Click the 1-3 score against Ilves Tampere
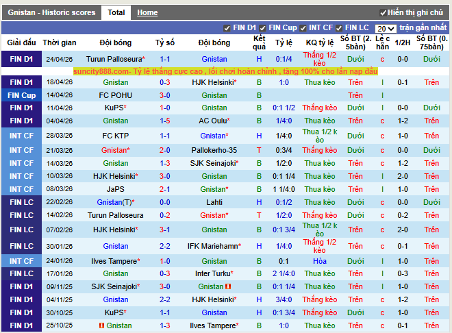The height and width of the screenshot is (333, 452). click(165, 325)
